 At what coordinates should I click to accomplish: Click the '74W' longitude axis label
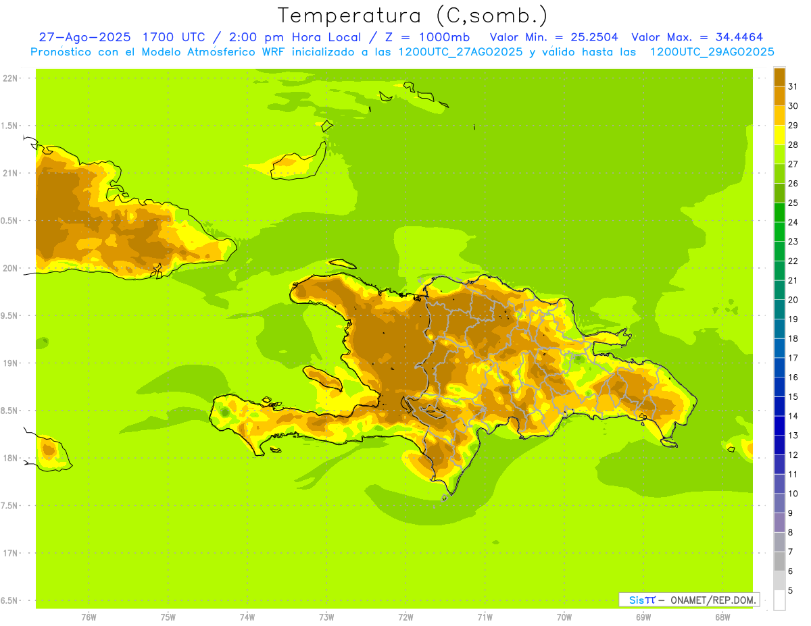coord(247,617)
